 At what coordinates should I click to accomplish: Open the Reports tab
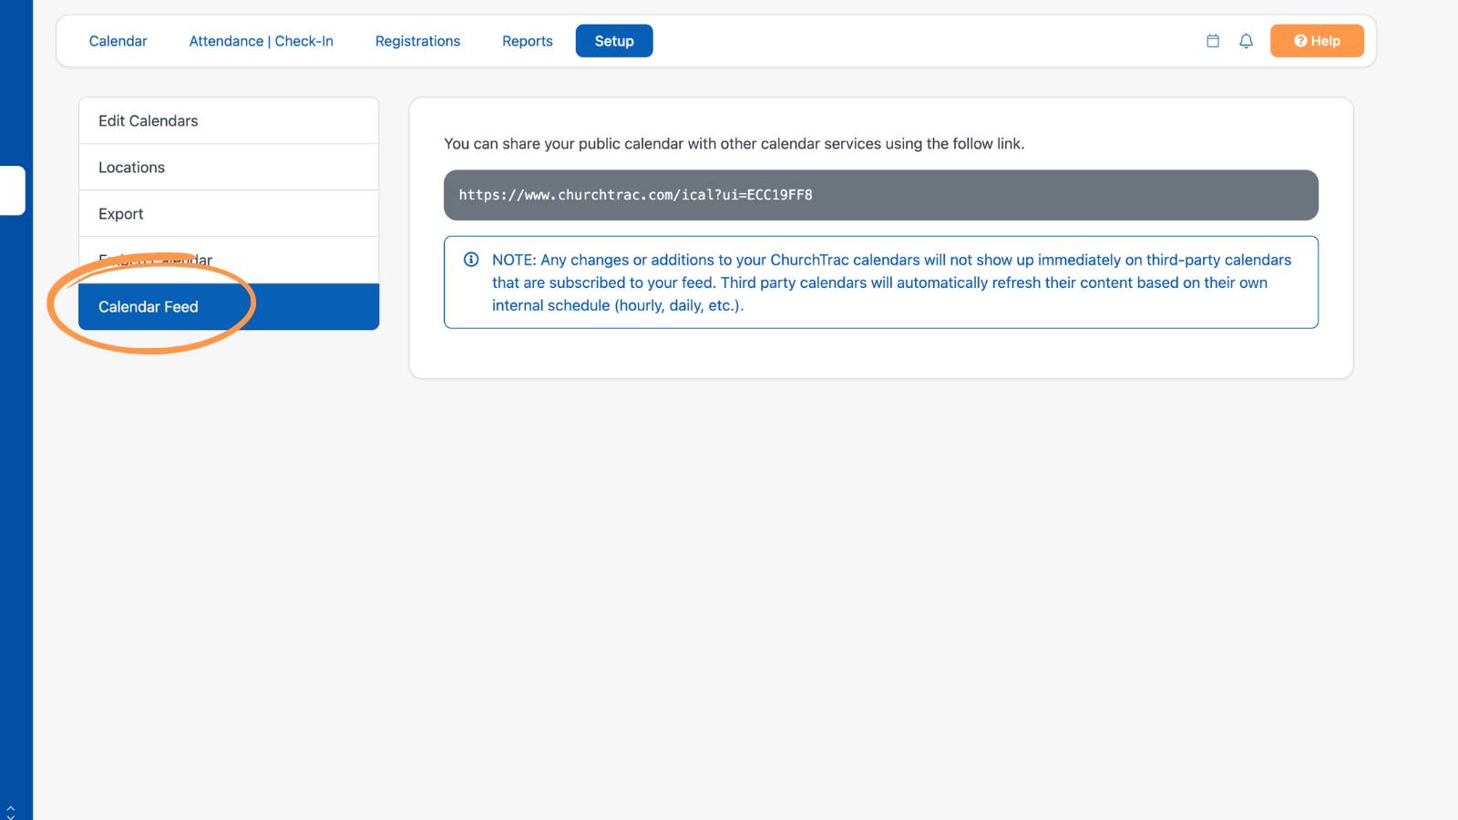click(x=527, y=41)
